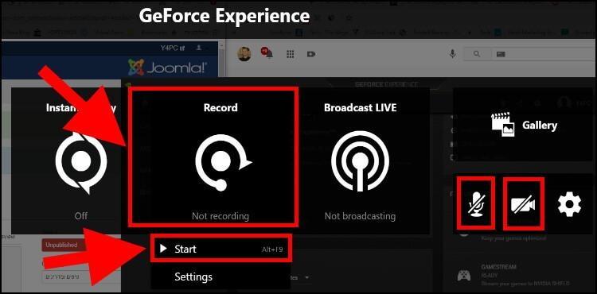The height and width of the screenshot is (294, 597).
Task: Open the Joomla user menu icon
Action: 198,48
